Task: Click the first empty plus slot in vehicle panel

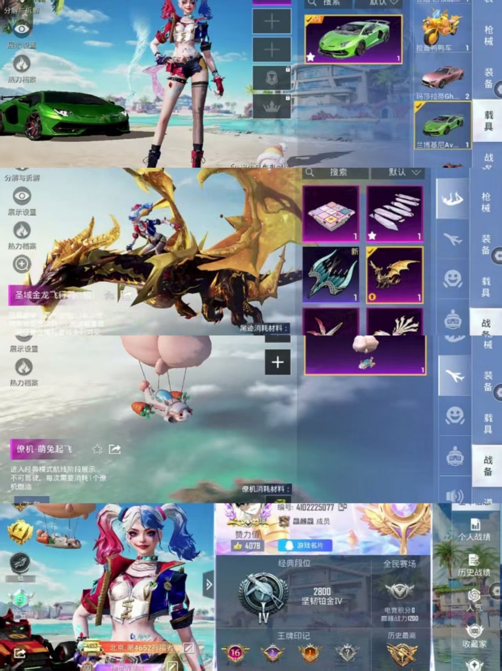Action: coord(272,21)
